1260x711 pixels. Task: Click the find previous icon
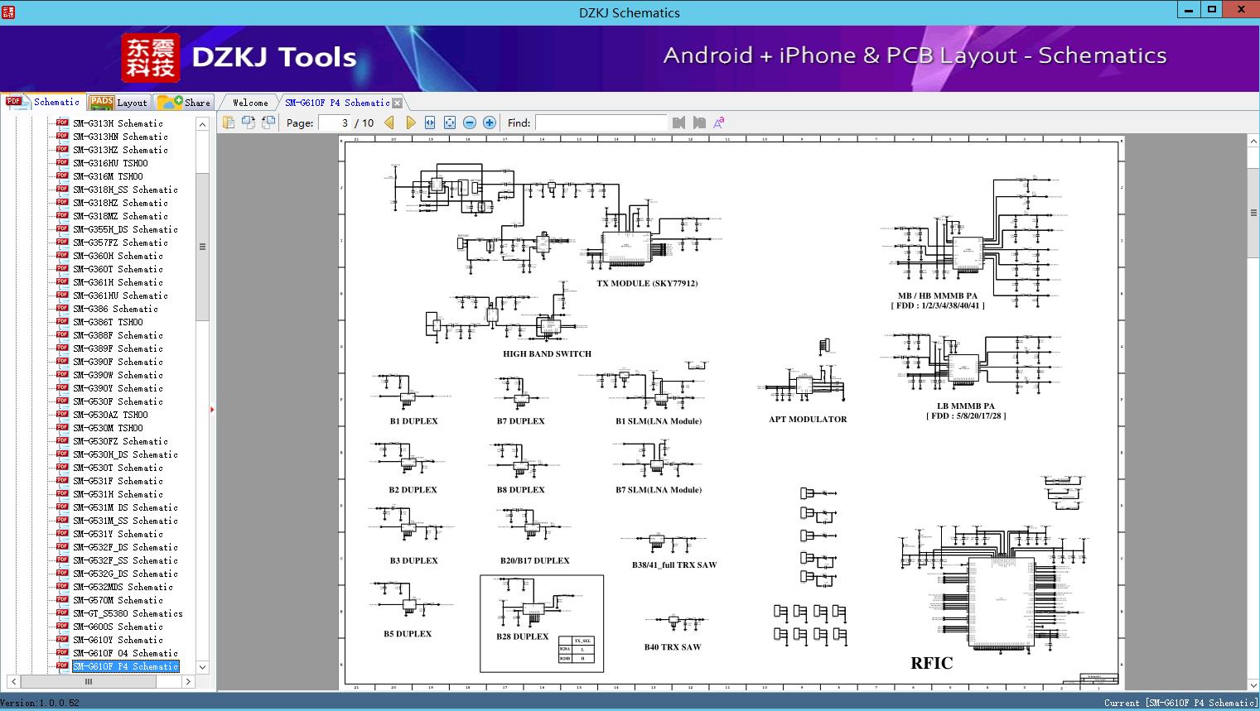[x=679, y=123]
